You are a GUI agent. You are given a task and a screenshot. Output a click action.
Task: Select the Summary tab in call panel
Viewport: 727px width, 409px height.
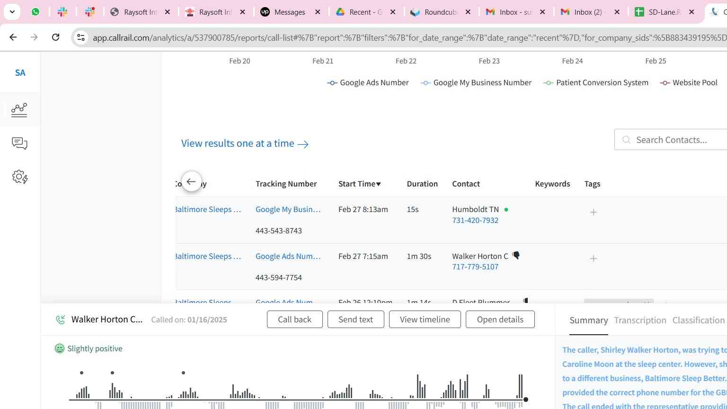(588, 320)
